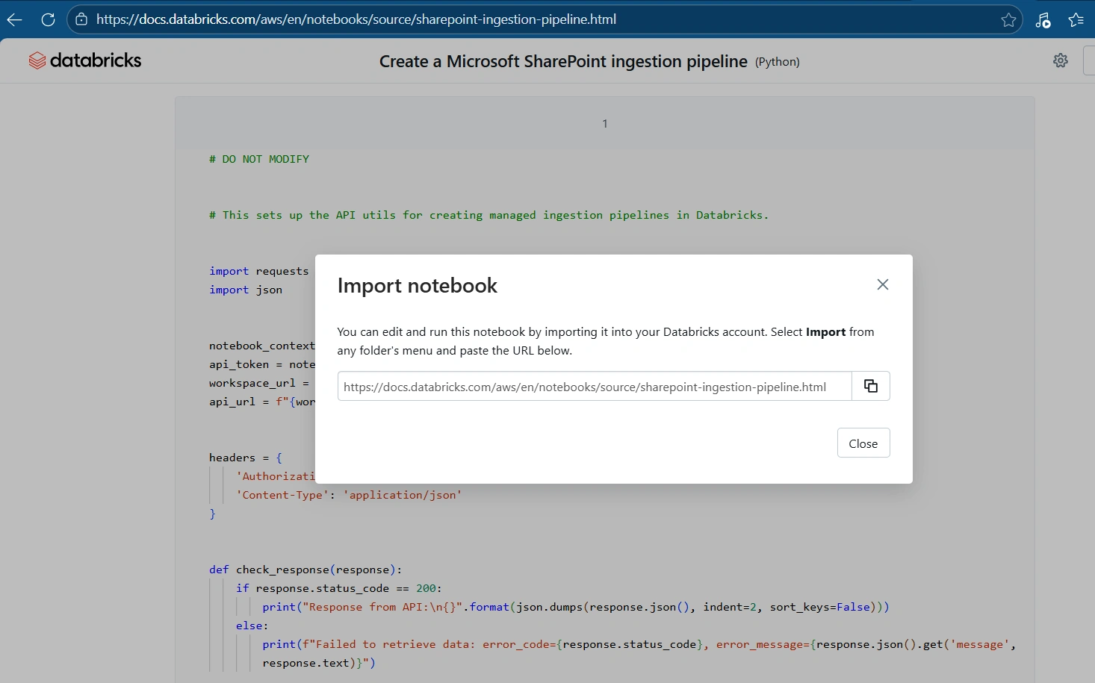
Task: Copy the notebook URL to clipboard
Action: [871, 386]
